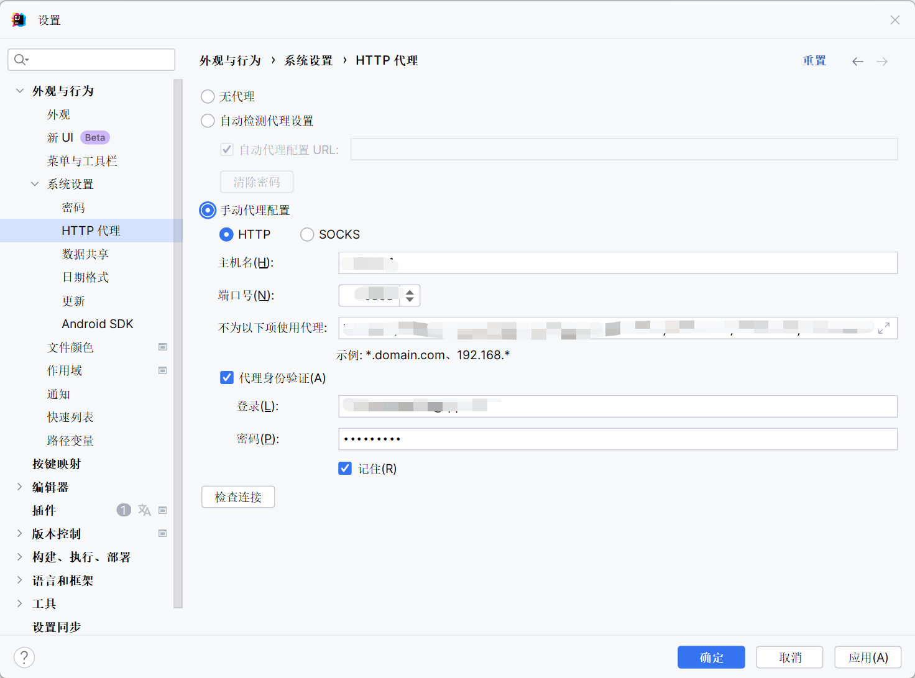Viewport: 915px width, 678px height.
Task: Click the settings tree vertical scrollbar
Action: pyautogui.click(x=178, y=344)
